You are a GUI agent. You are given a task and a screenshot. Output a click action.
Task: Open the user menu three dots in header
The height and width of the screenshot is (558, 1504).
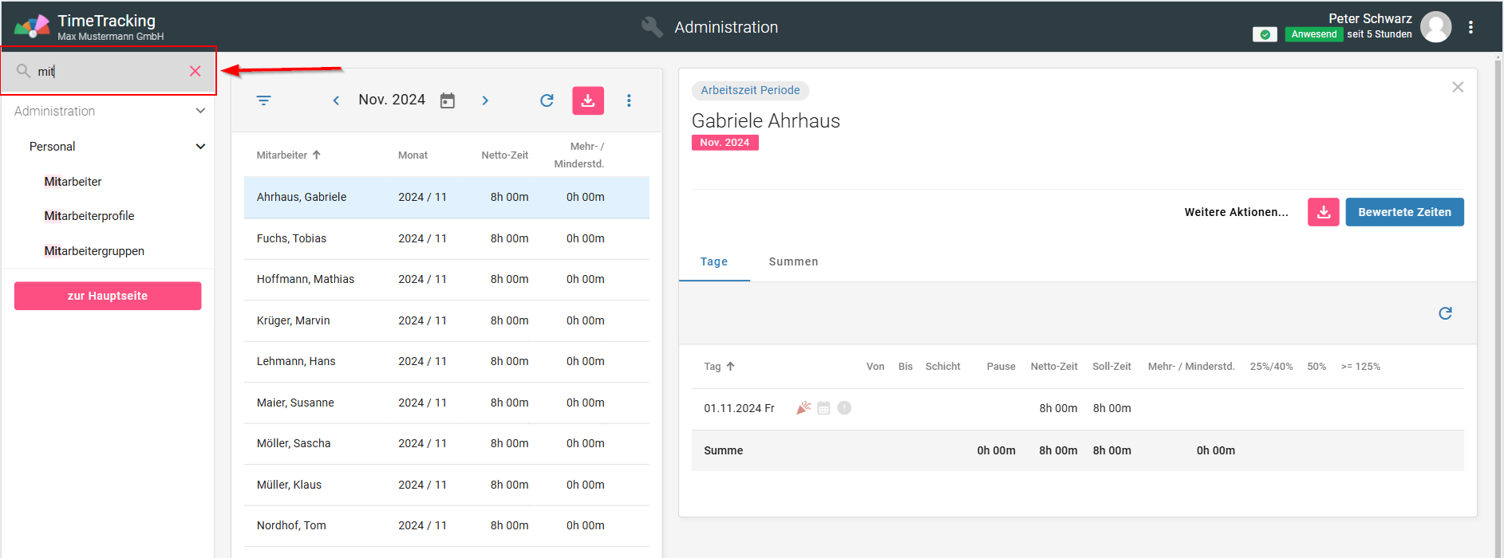1470,27
